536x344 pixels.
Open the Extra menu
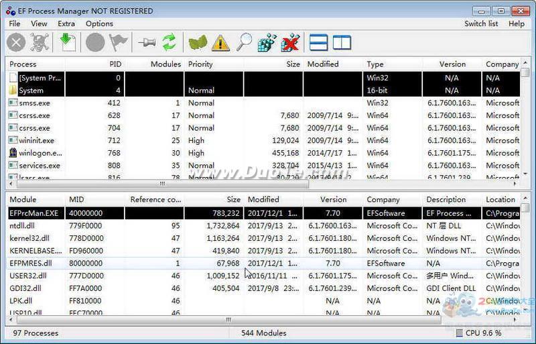66,23
